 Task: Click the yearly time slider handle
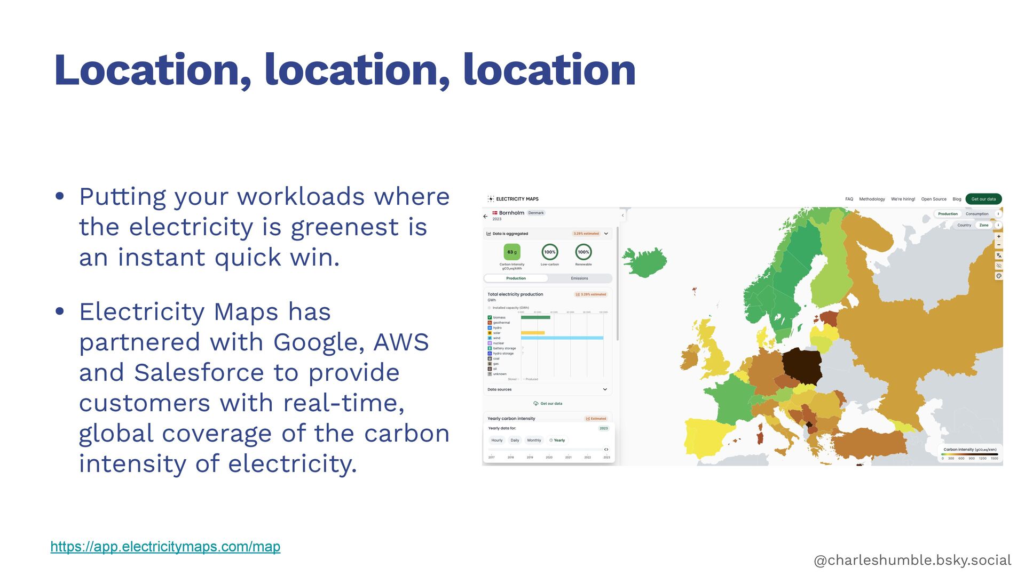[x=606, y=450]
